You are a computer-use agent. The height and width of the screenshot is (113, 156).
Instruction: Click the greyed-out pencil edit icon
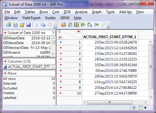coord(103,25)
